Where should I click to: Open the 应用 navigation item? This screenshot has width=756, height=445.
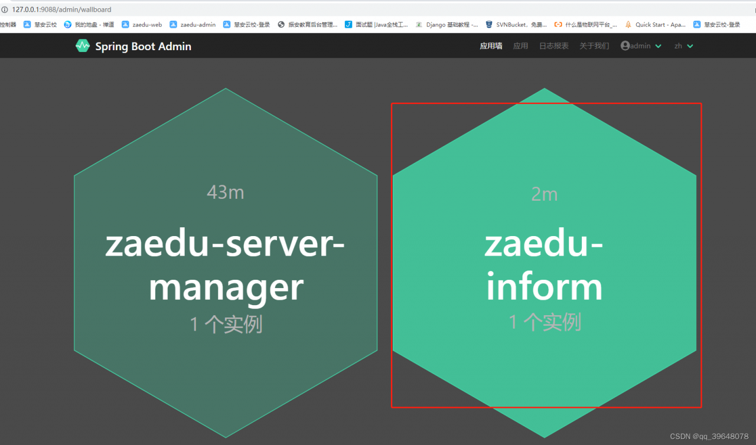520,46
